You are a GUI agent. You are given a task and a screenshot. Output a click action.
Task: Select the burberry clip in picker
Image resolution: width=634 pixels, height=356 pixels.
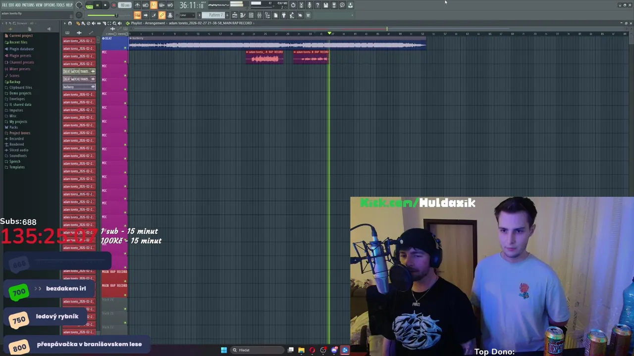79,87
